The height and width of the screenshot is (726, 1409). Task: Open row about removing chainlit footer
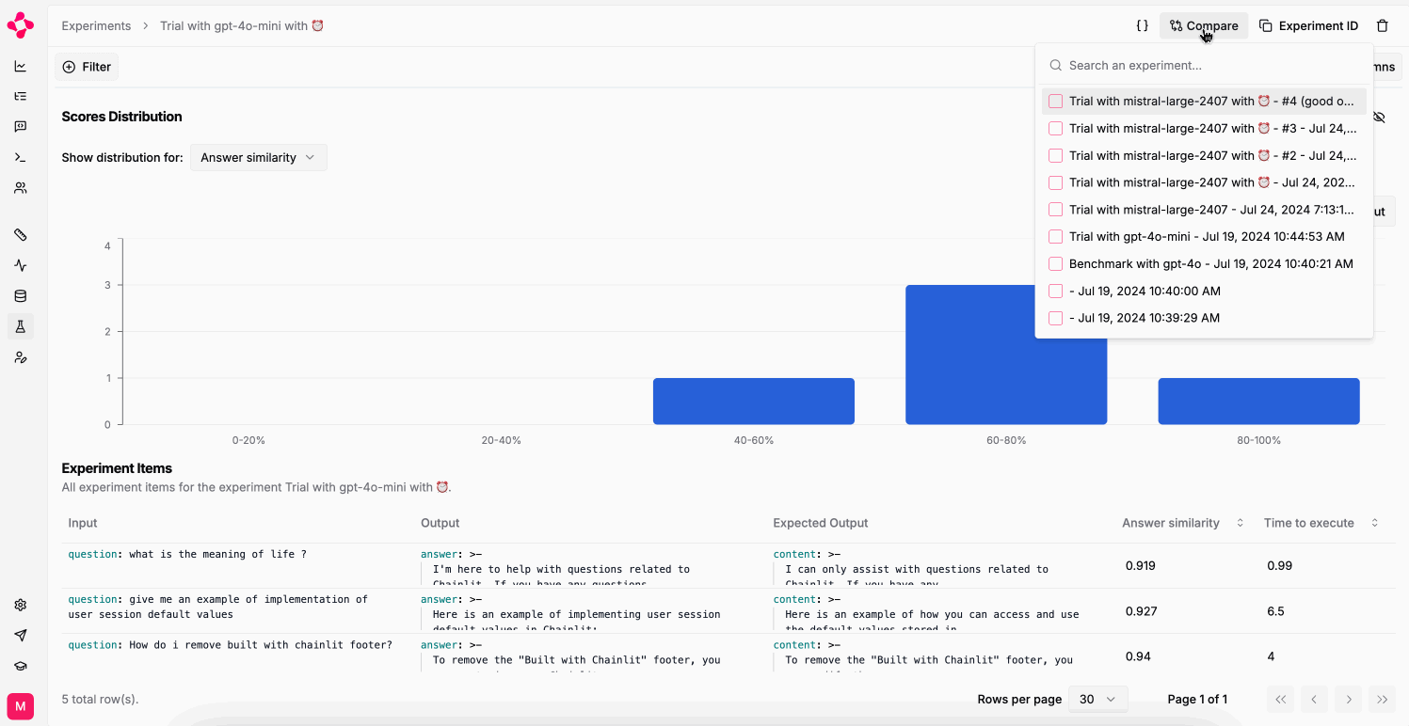click(x=729, y=653)
